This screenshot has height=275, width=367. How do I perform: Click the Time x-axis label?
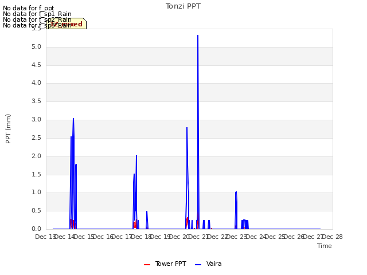[325, 246]
